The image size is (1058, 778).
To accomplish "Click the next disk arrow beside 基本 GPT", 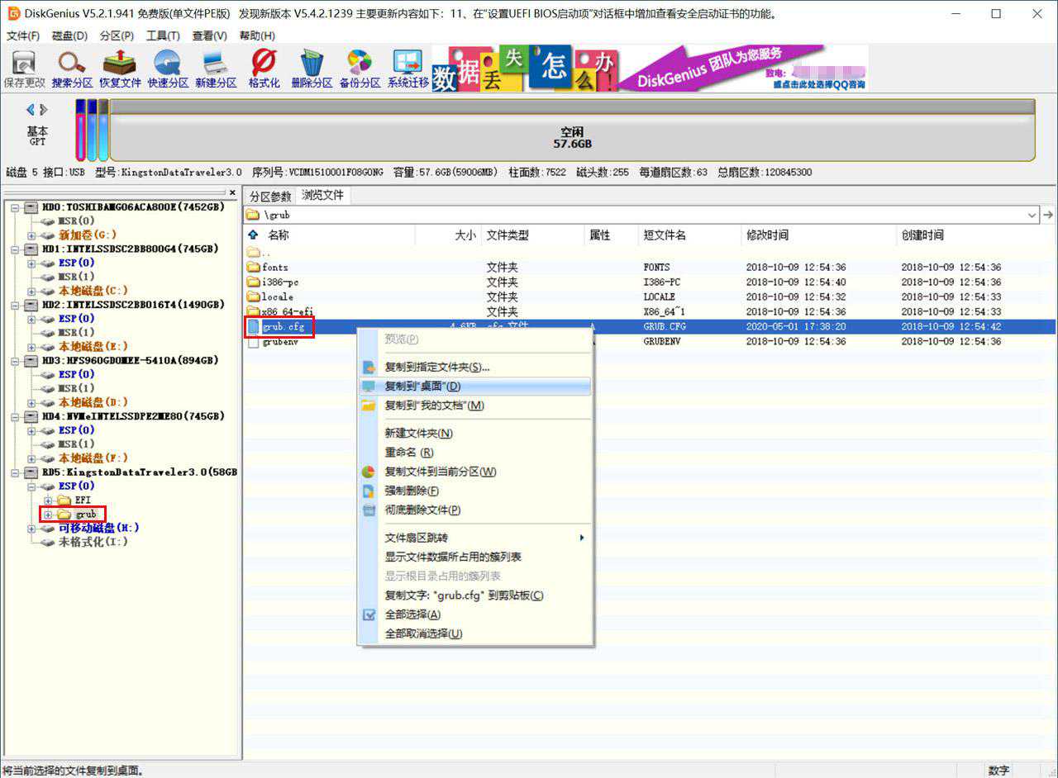I will point(44,110).
